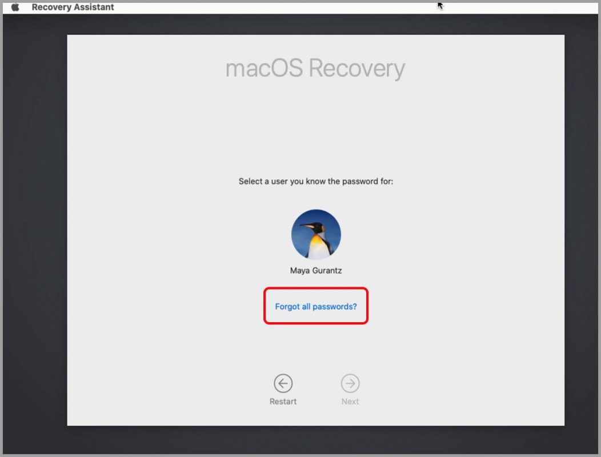The width and height of the screenshot is (601, 457).
Task: Open the Recovery Assistant menu
Action: [73, 7]
